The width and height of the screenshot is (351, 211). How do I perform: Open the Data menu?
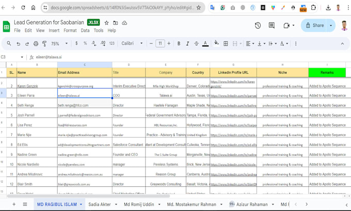pos(85,30)
